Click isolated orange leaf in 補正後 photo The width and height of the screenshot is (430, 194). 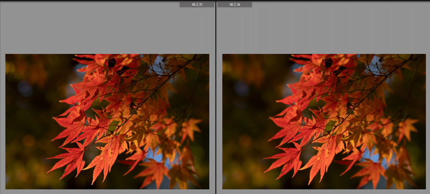pyautogui.click(x=408, y=128)
